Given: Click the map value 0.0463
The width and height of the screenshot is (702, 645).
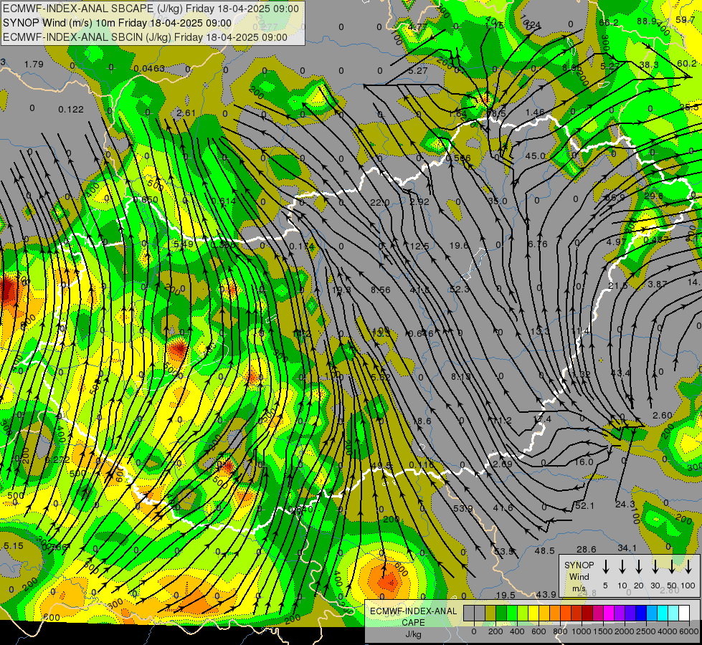Looking at the screenshot, I should (x=149, y=69).
